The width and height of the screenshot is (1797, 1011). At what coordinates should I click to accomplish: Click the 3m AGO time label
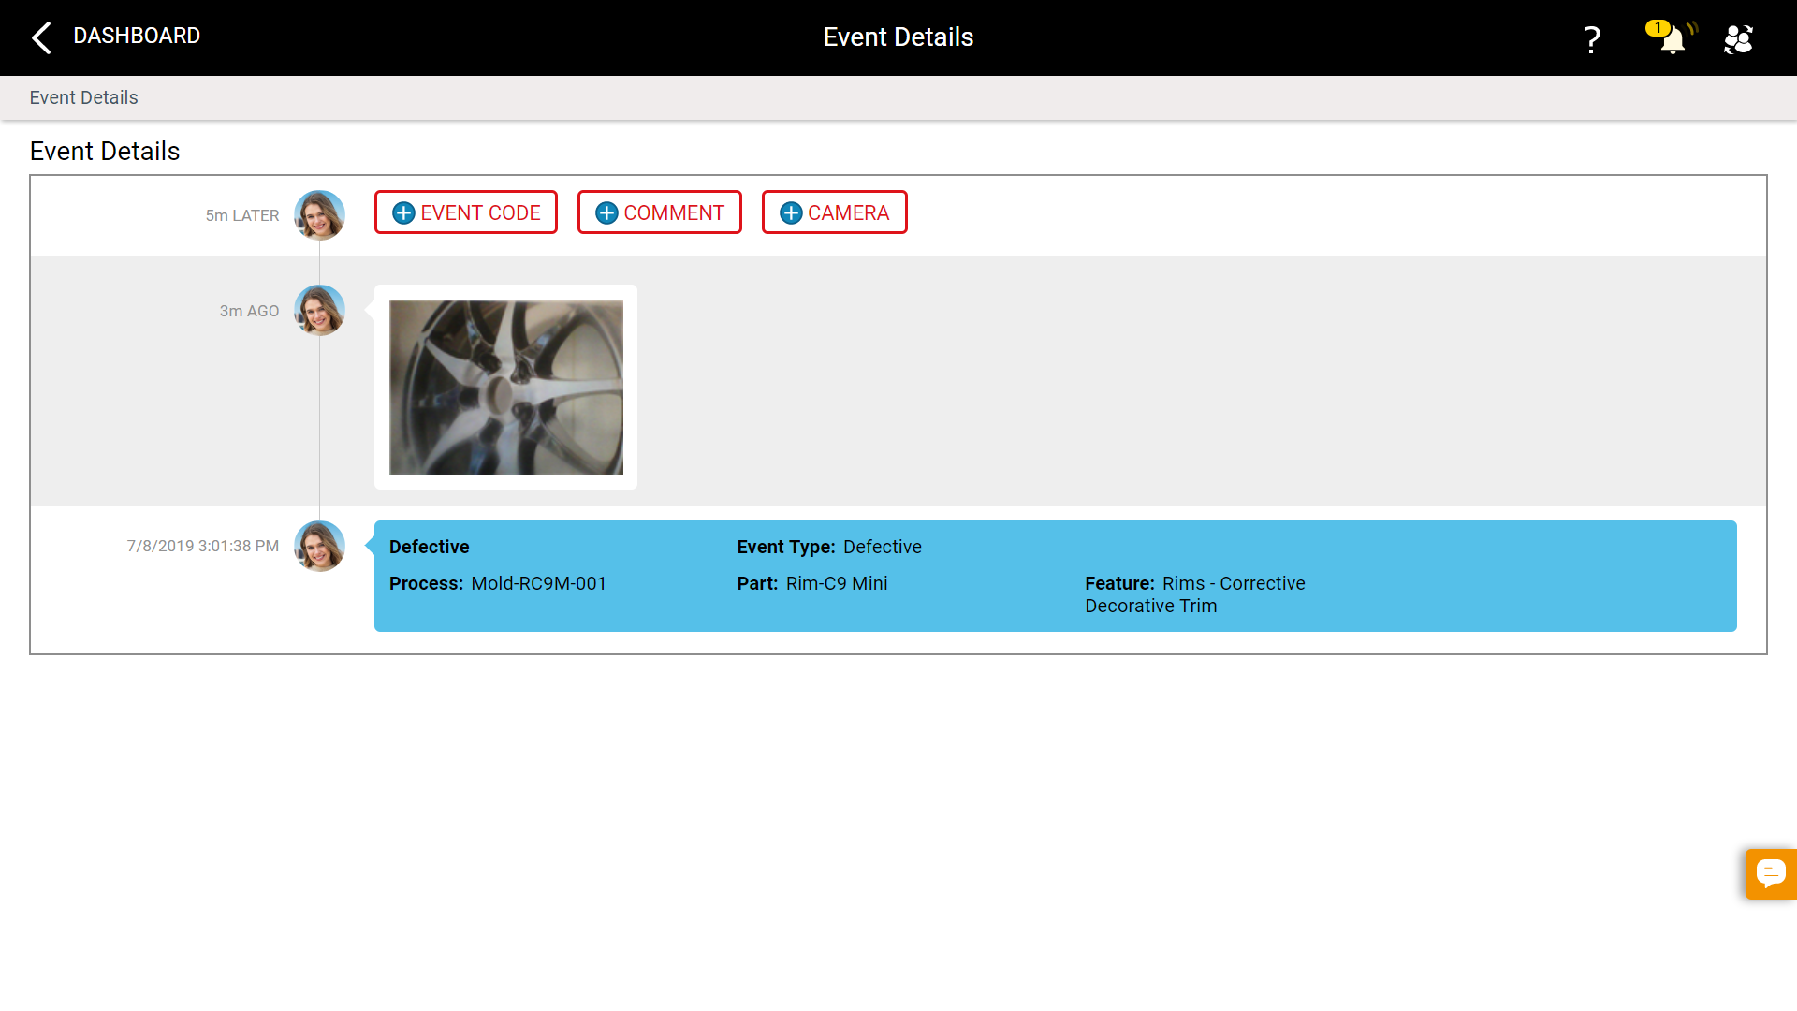249,311
